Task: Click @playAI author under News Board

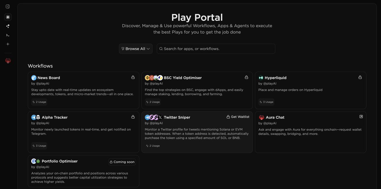Action: [42, 84]
